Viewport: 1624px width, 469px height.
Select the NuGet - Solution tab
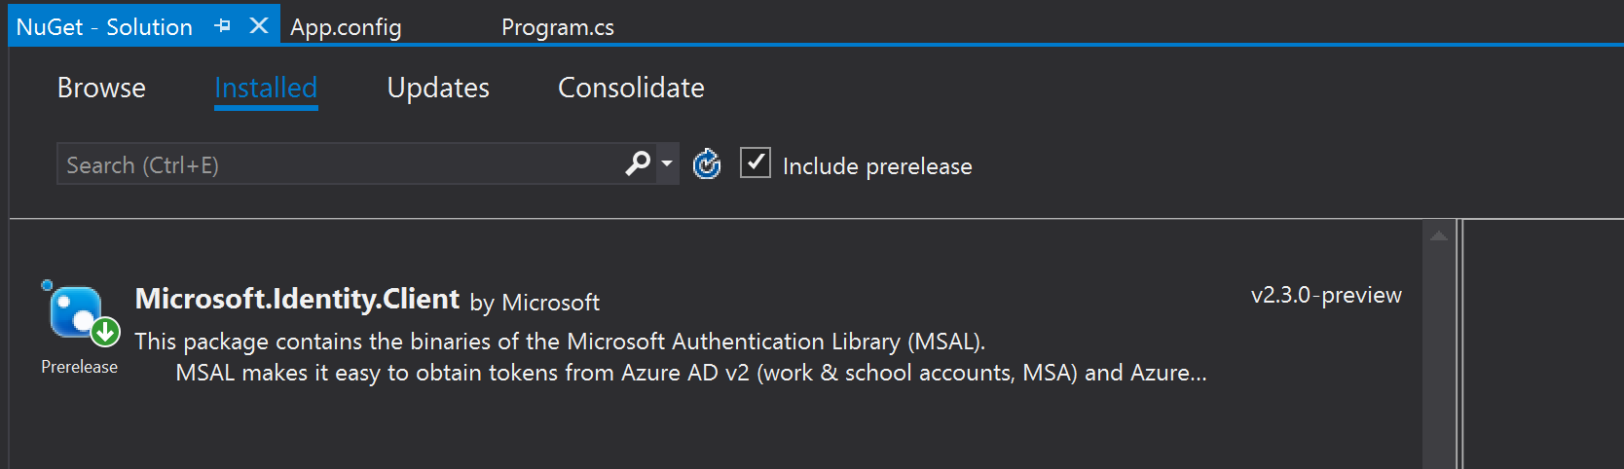pyautogui.click(x=104, y=27)
